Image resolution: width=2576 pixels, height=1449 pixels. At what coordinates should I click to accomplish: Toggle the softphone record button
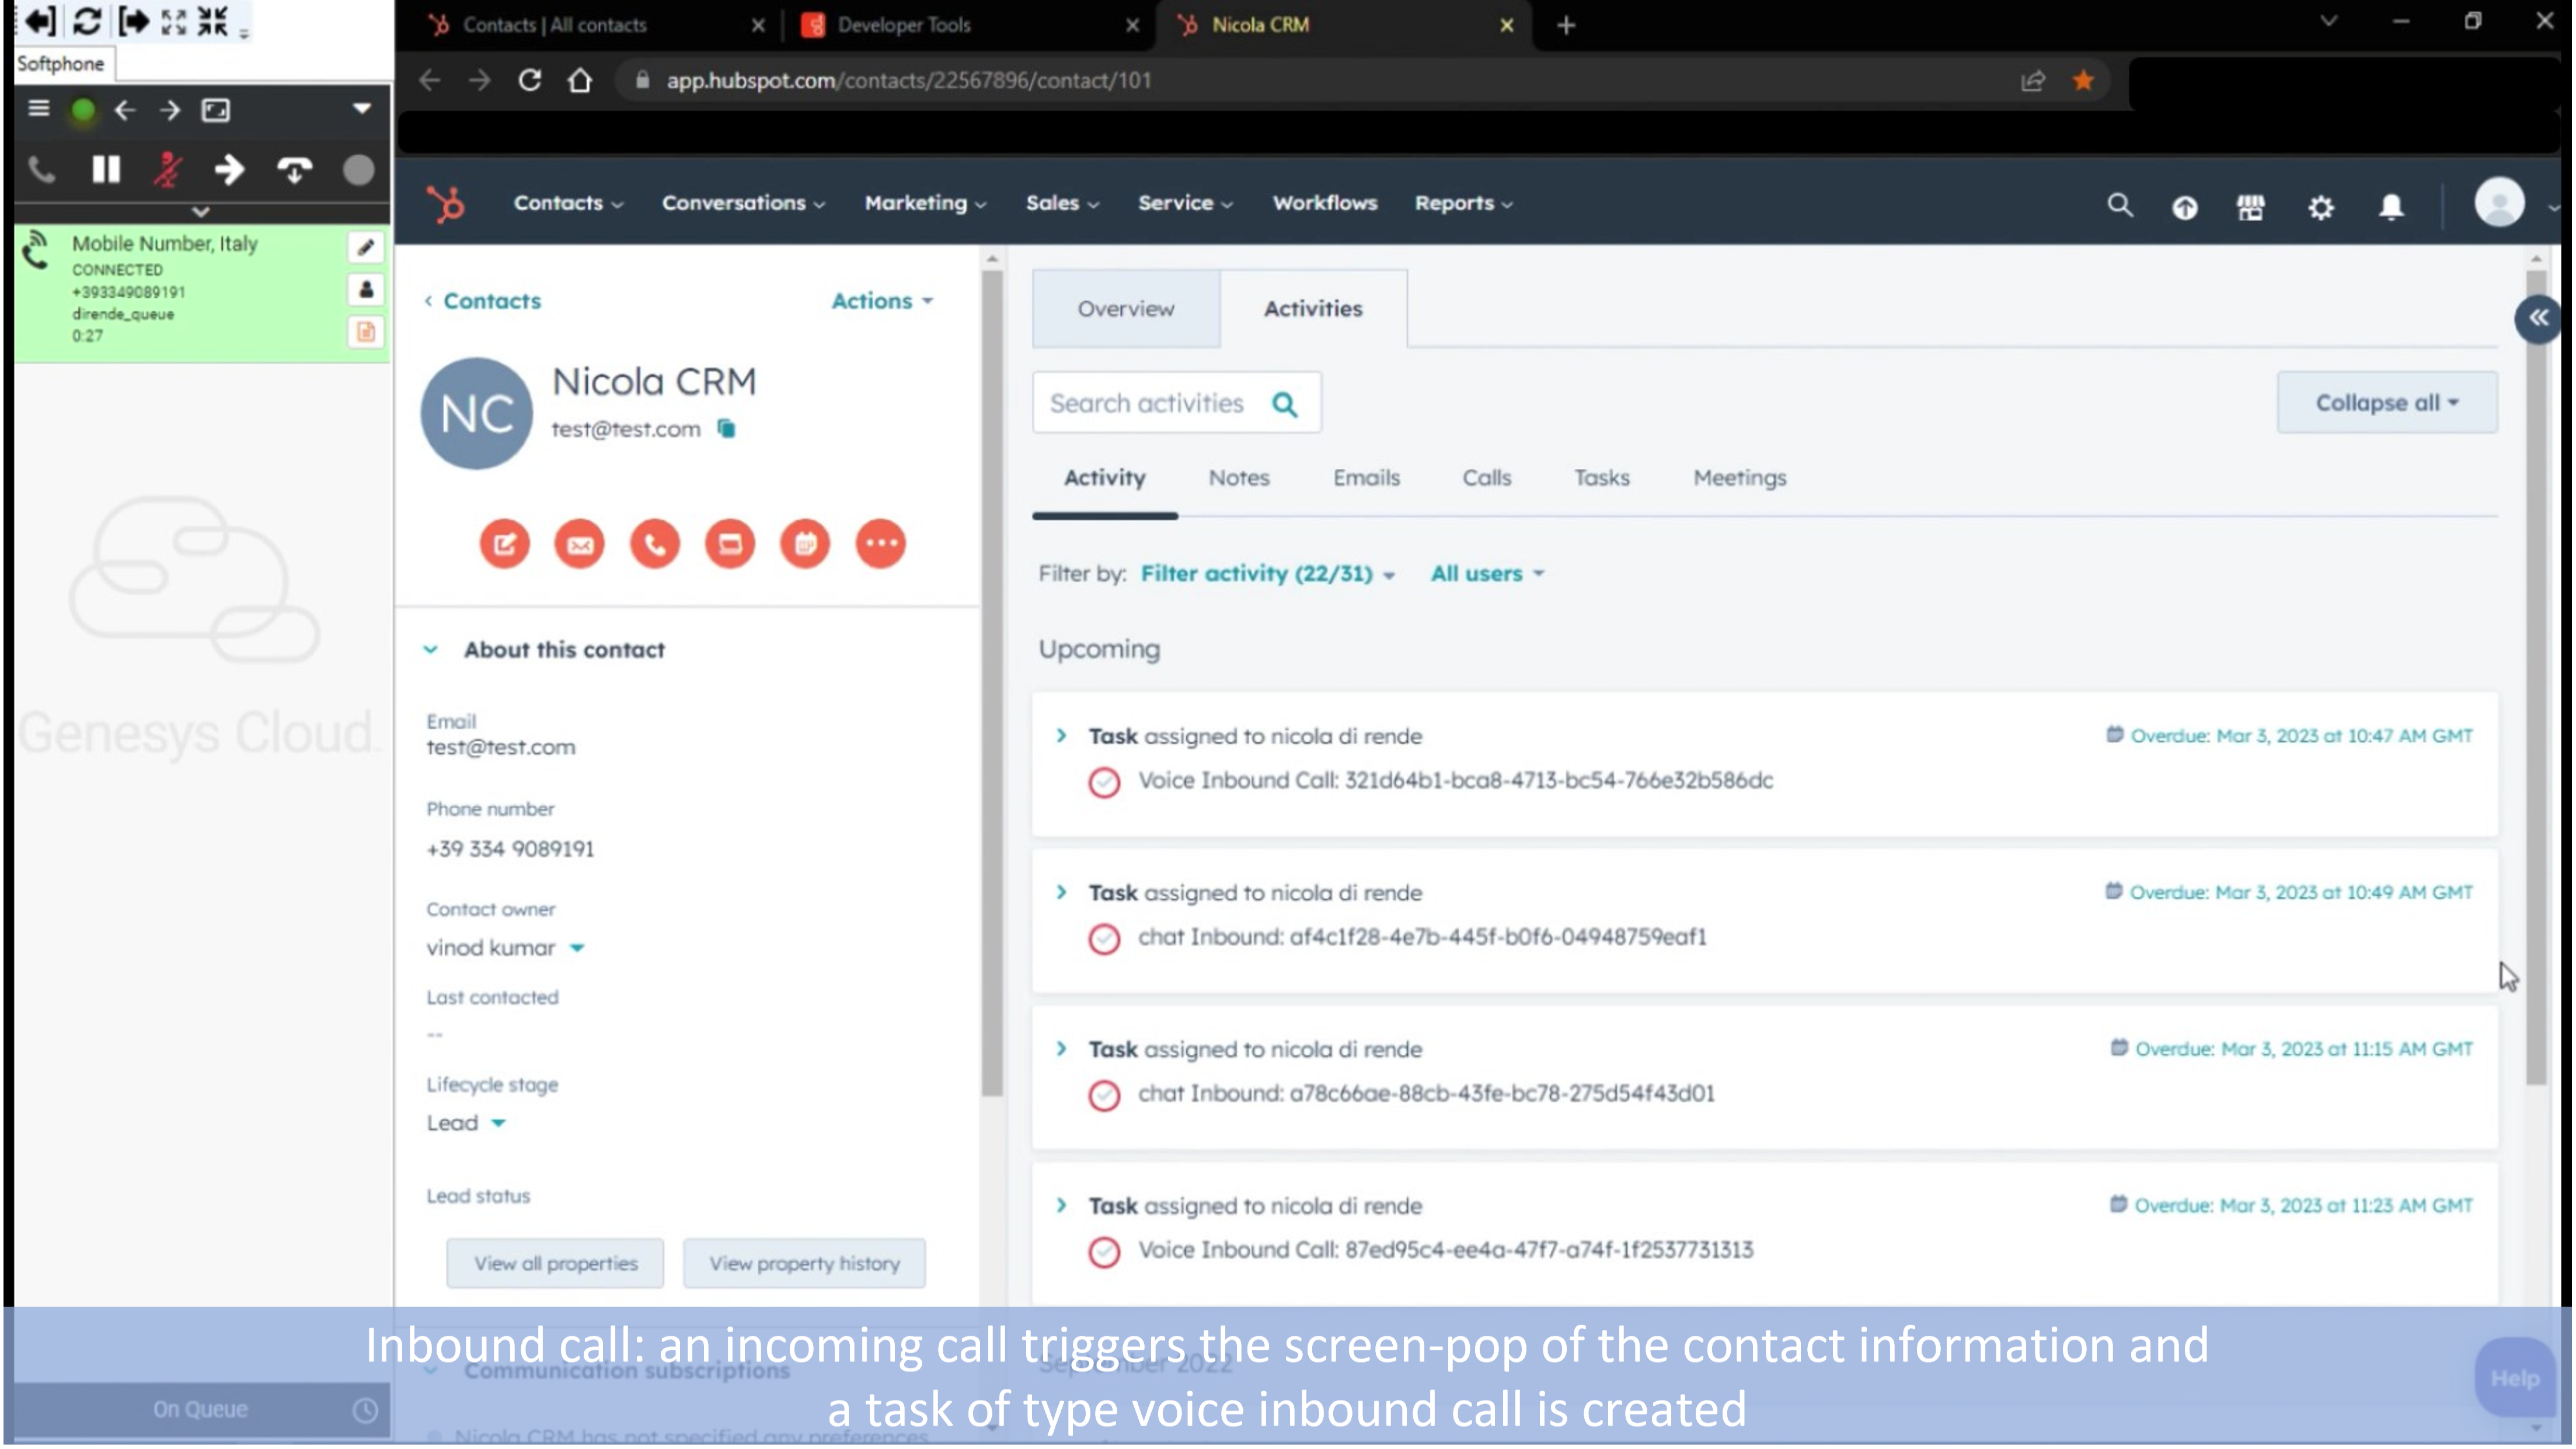click(x=358, y=170)
